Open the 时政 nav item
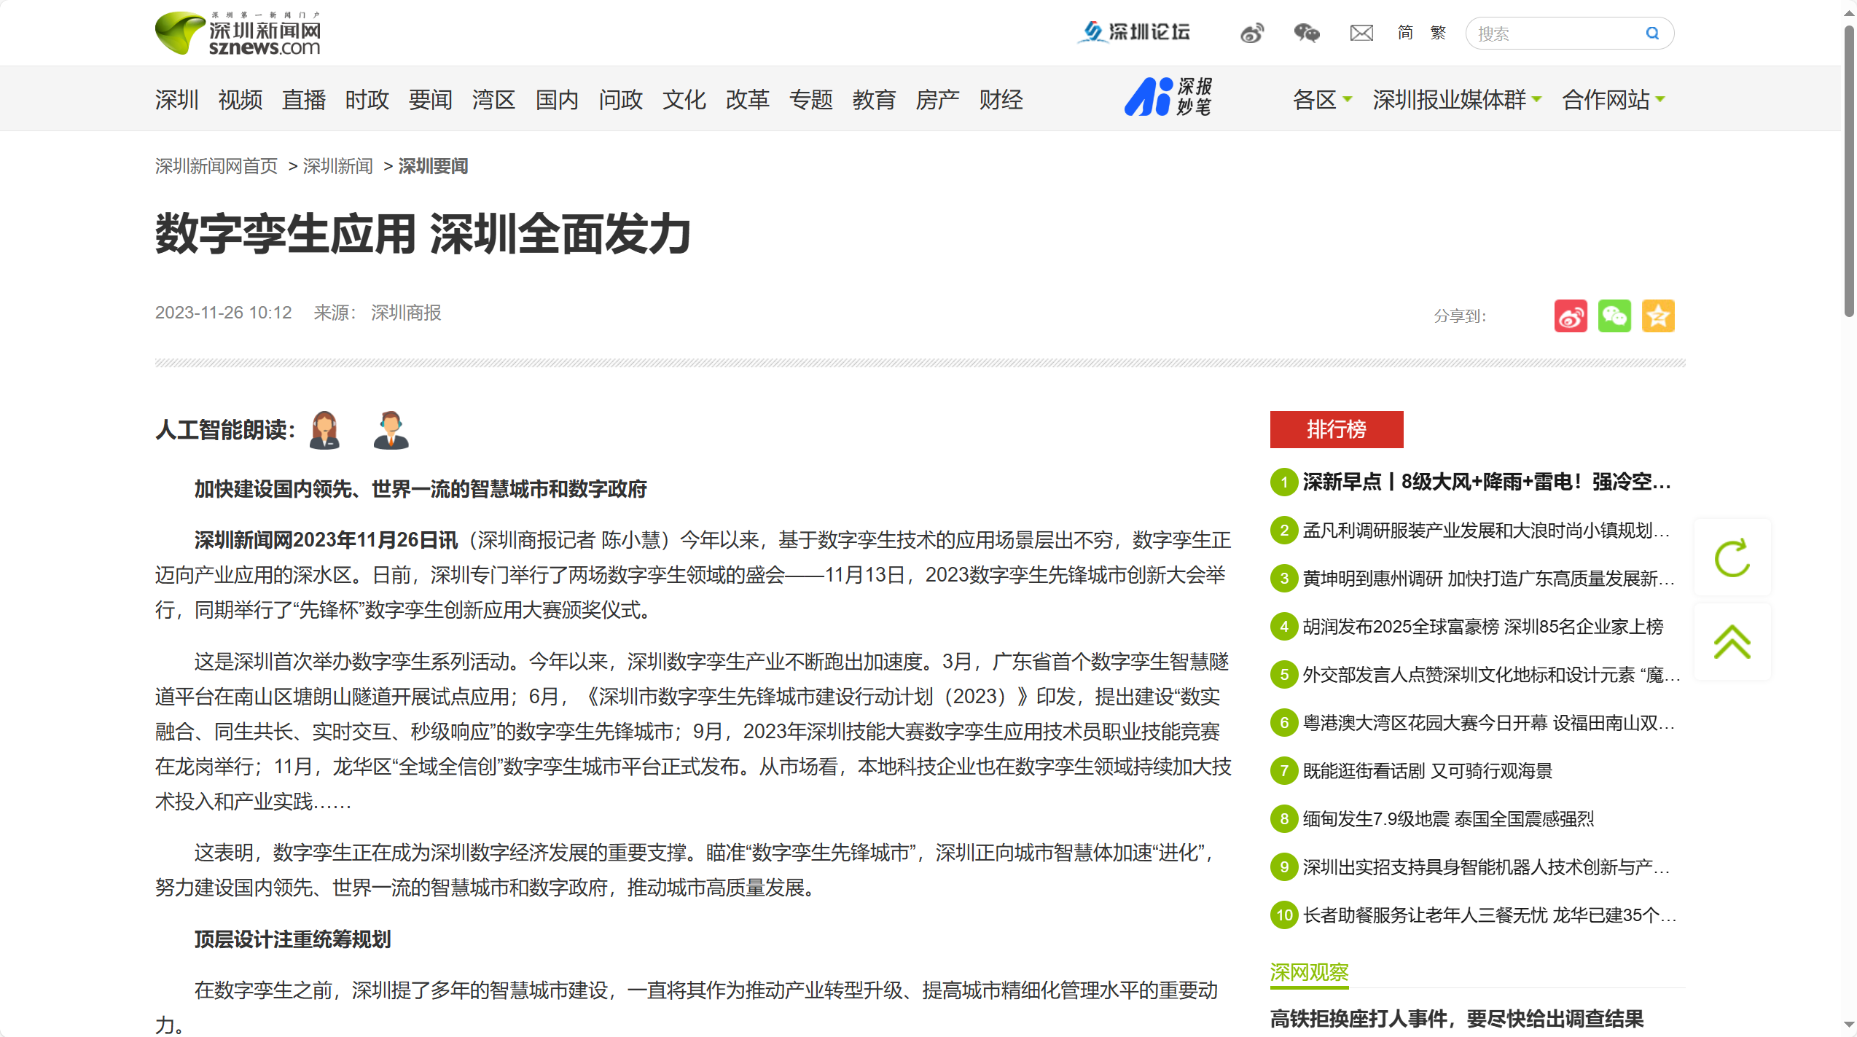This screenshot has height=1037, width=1857. [x=367, y=99]
